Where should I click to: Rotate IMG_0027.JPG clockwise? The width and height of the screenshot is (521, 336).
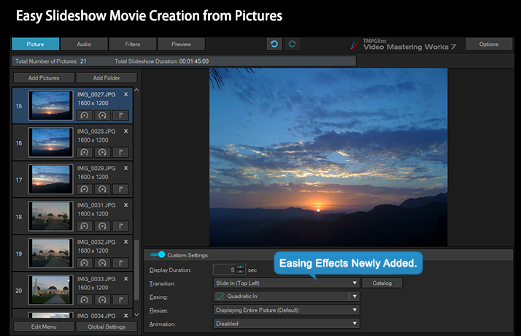coord(102,115)
